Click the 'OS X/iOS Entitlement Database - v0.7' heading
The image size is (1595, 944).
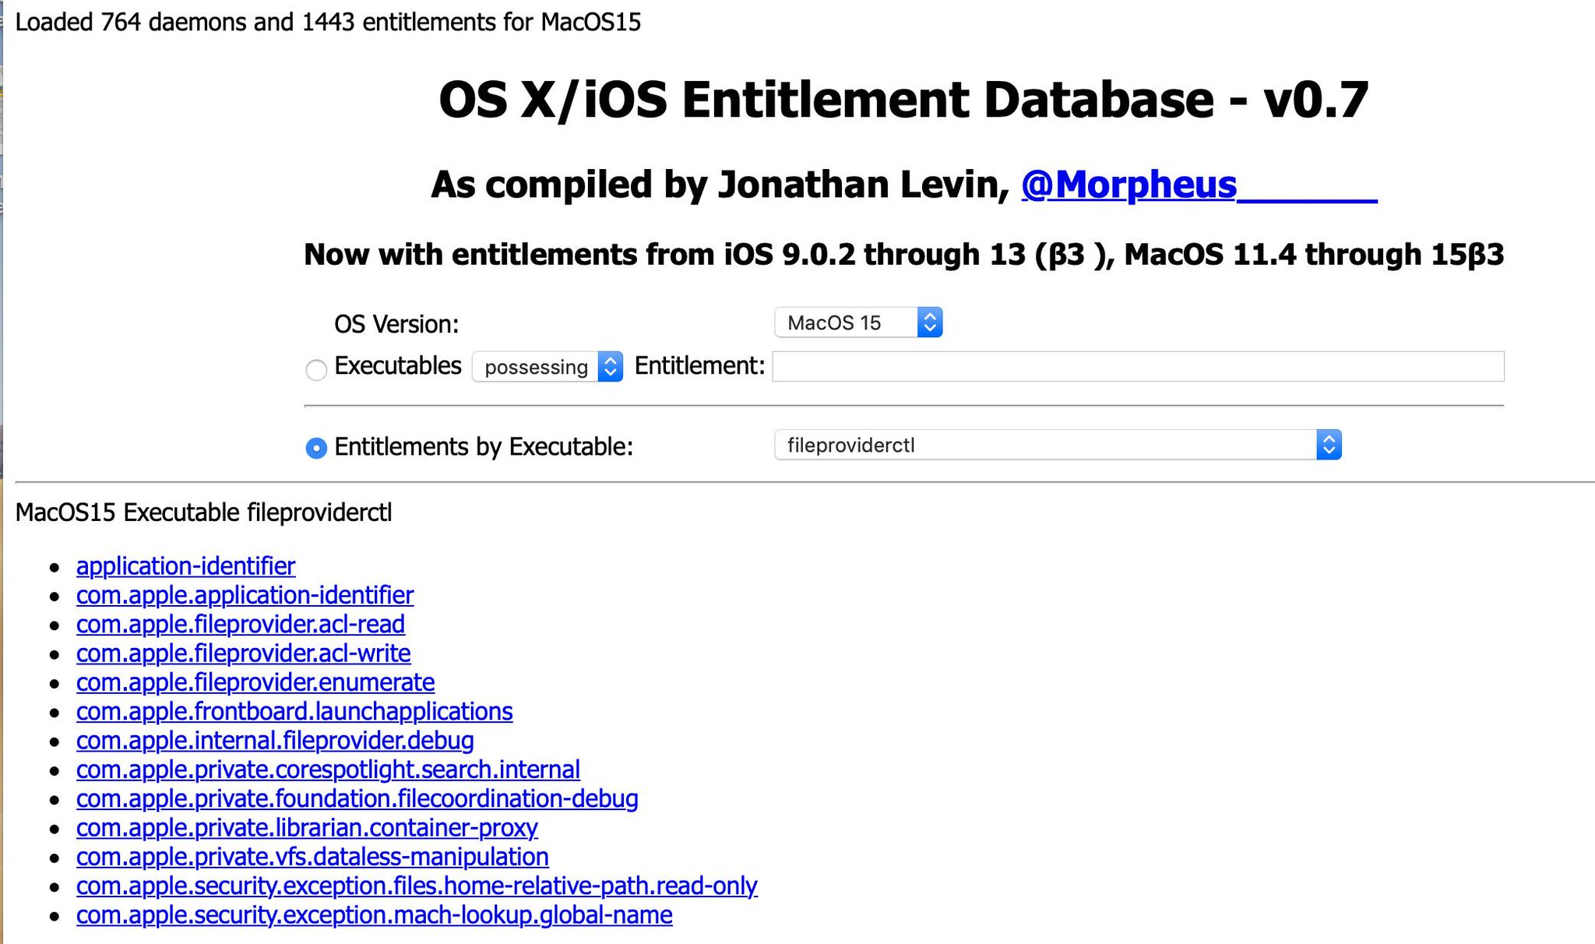[903, 100]
